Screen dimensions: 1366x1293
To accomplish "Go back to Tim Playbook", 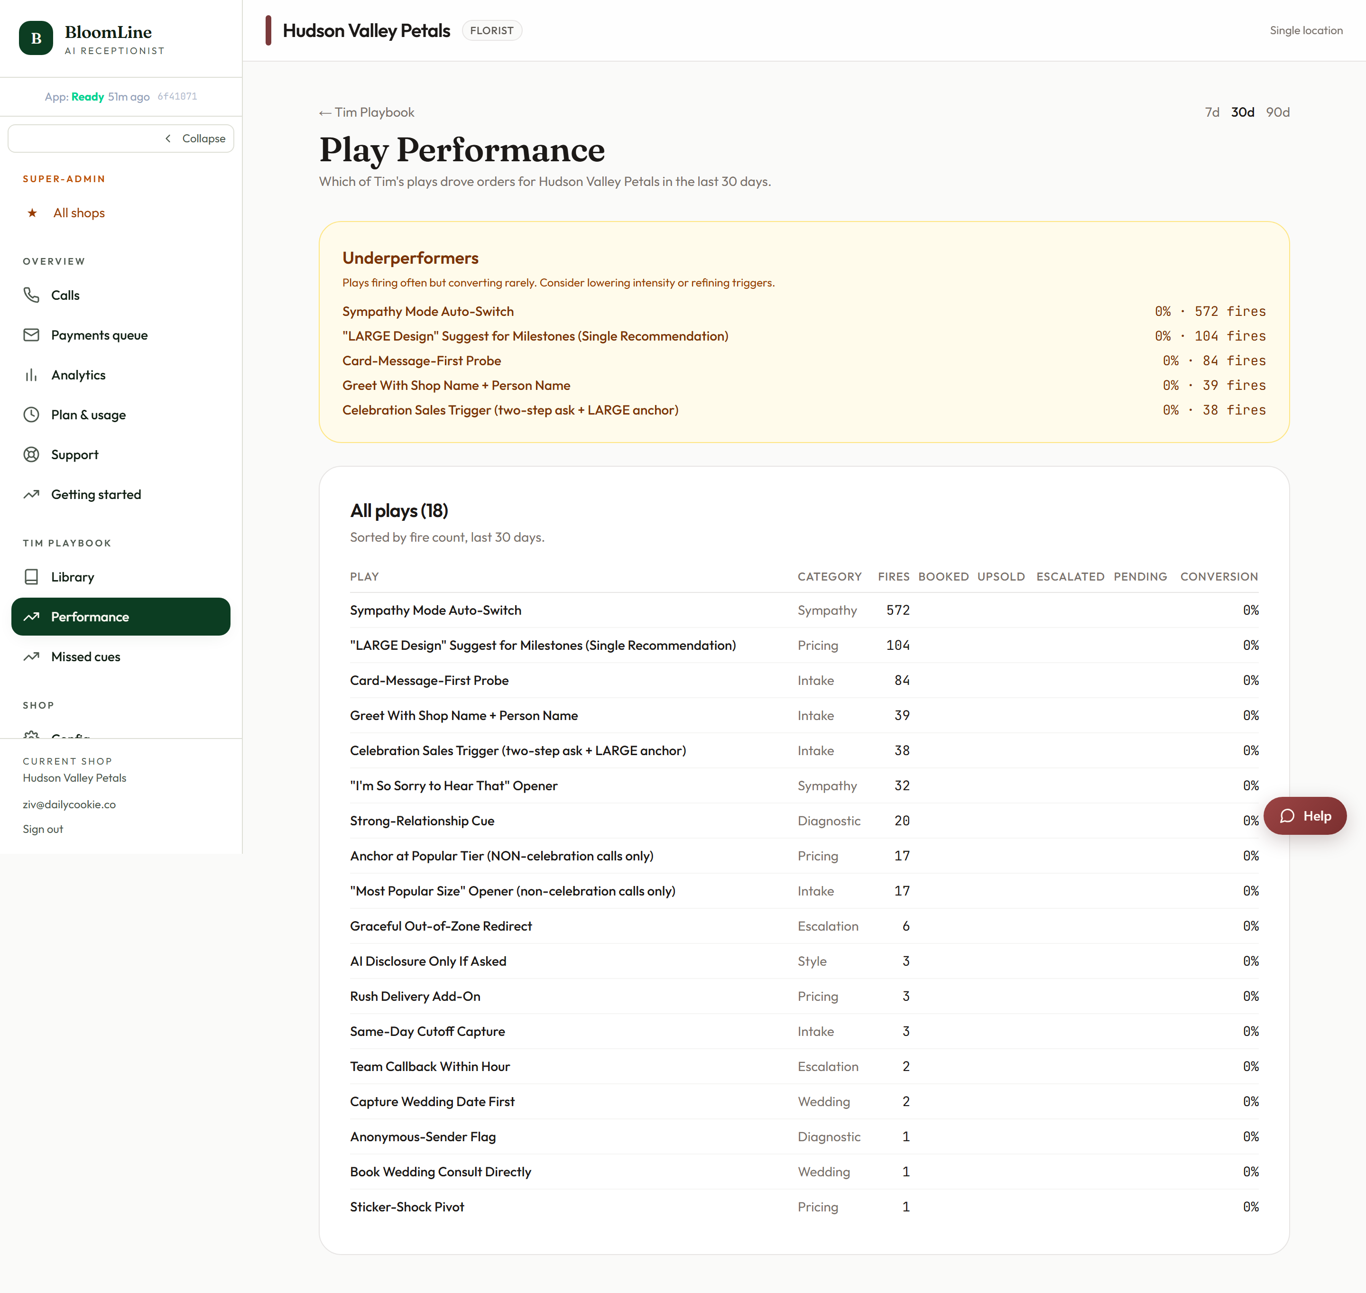I will click(367, 112).
